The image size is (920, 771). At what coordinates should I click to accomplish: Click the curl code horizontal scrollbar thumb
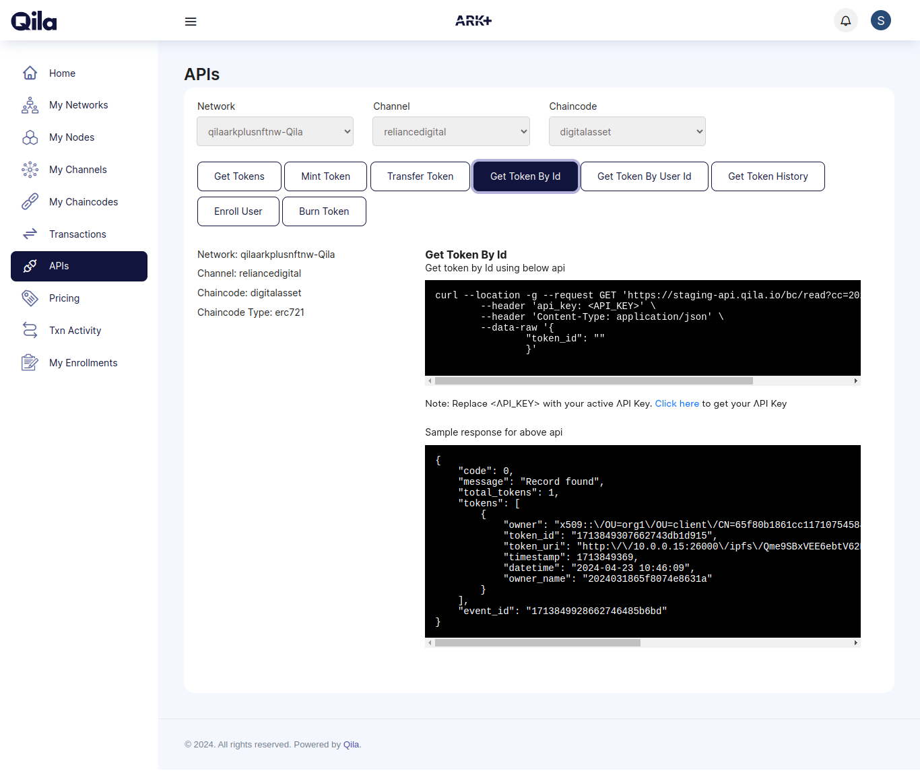[x=593, y=380]
